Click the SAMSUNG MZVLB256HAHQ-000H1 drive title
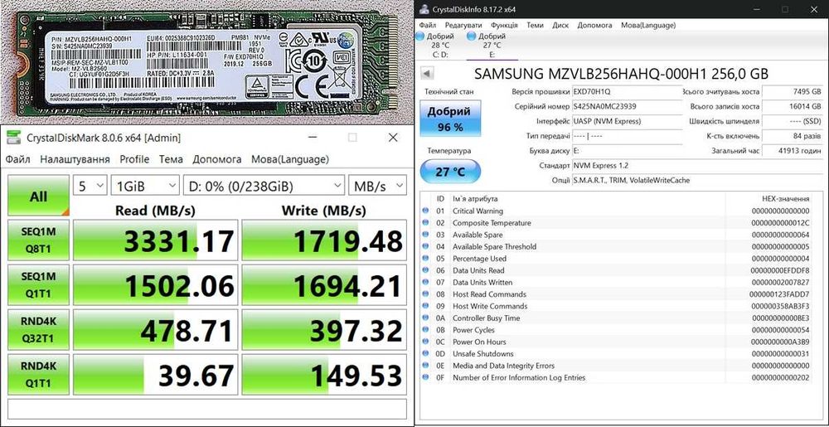The width and height of the screenshot is (829, 427). point(621,74)
